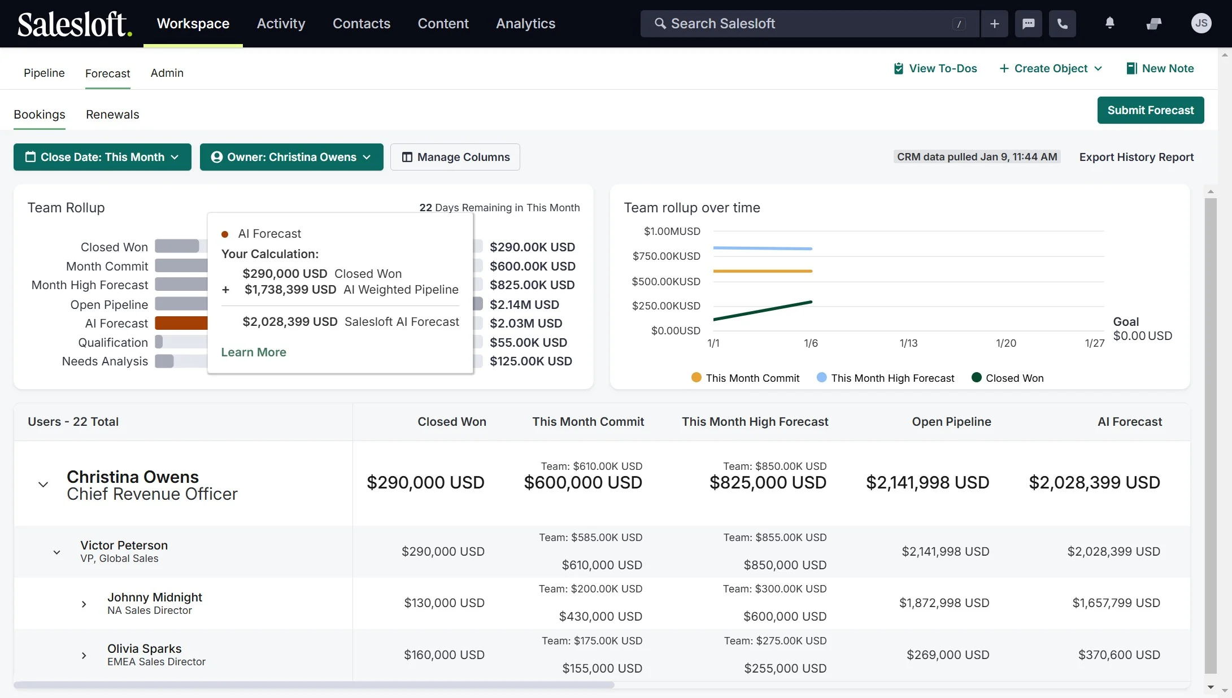Click Olivia Sparks' $160,000 USD Closed Won

[x=444, y=655]
